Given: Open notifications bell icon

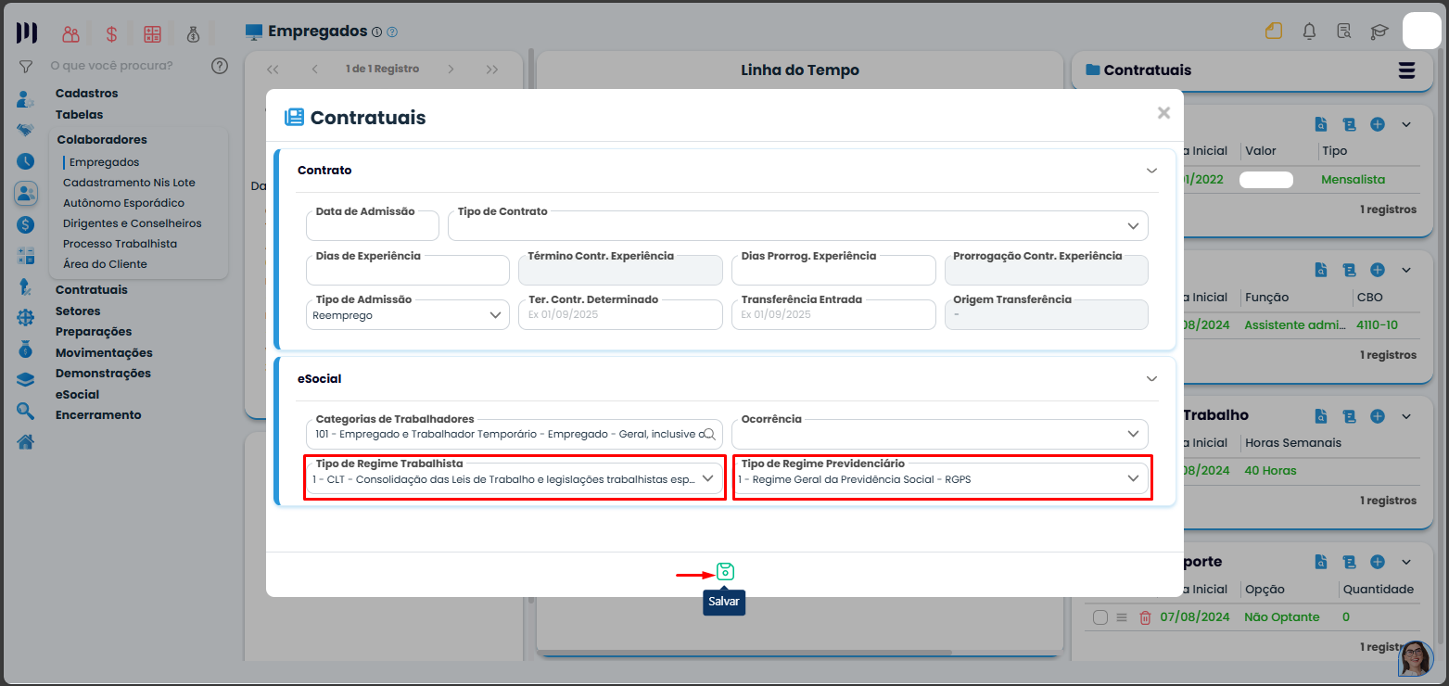Looking at the screenshot, I should 1309,31.
